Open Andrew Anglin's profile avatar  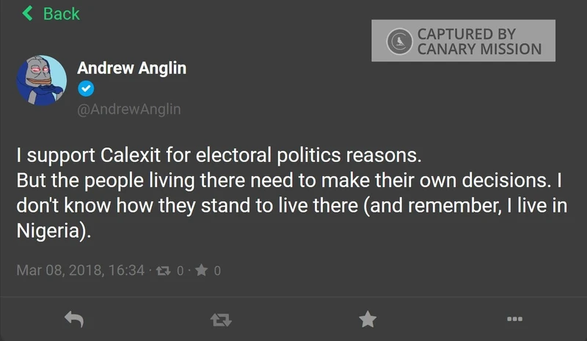[x=42, y=80]
